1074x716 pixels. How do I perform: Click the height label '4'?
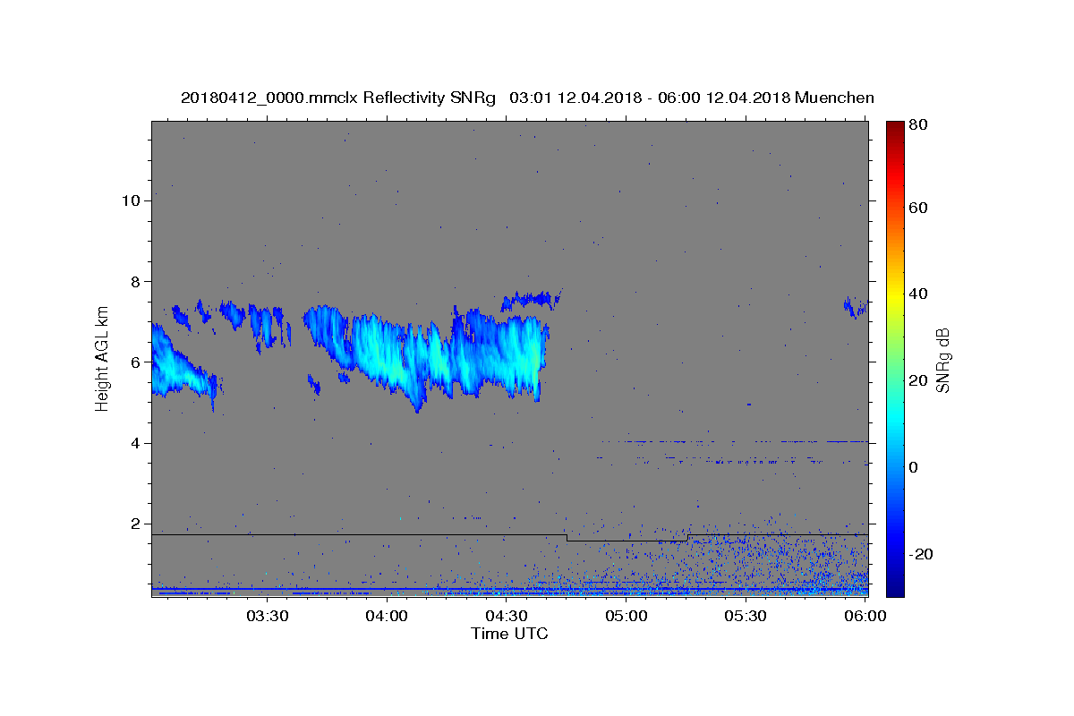tap(136, 443)
